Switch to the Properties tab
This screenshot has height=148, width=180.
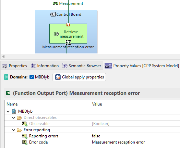15,66
